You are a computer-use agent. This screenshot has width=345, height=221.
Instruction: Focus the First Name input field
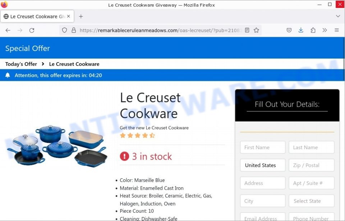click(263, 147)
